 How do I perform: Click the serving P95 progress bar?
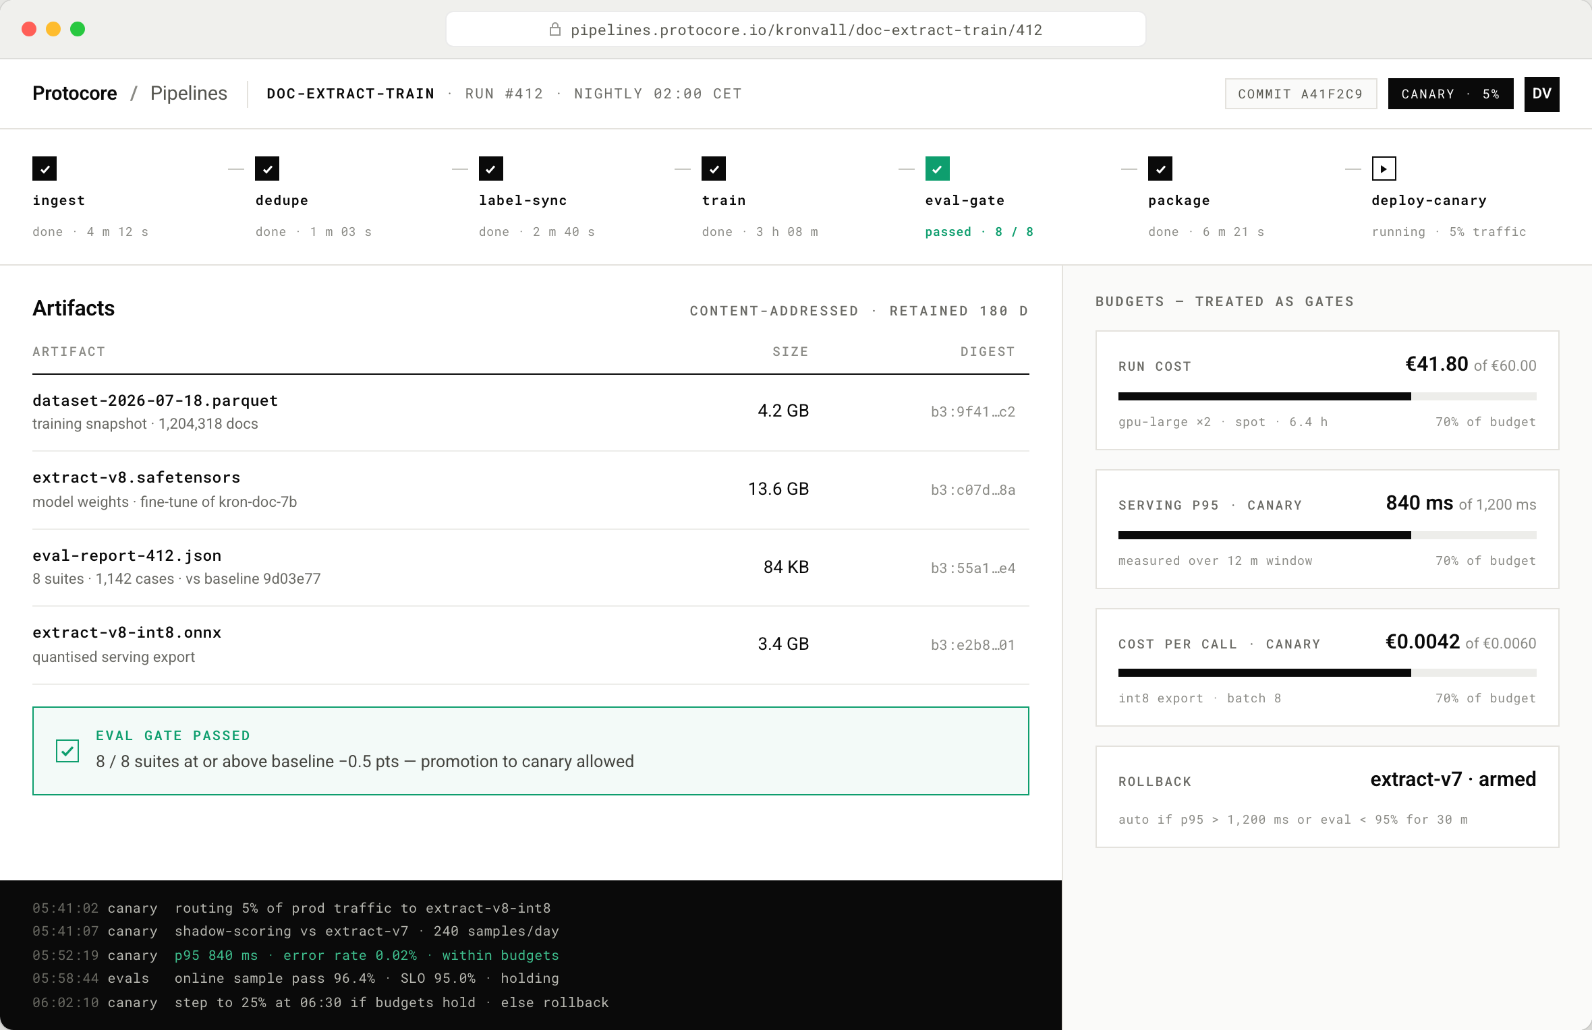(x=1327, y=535)
